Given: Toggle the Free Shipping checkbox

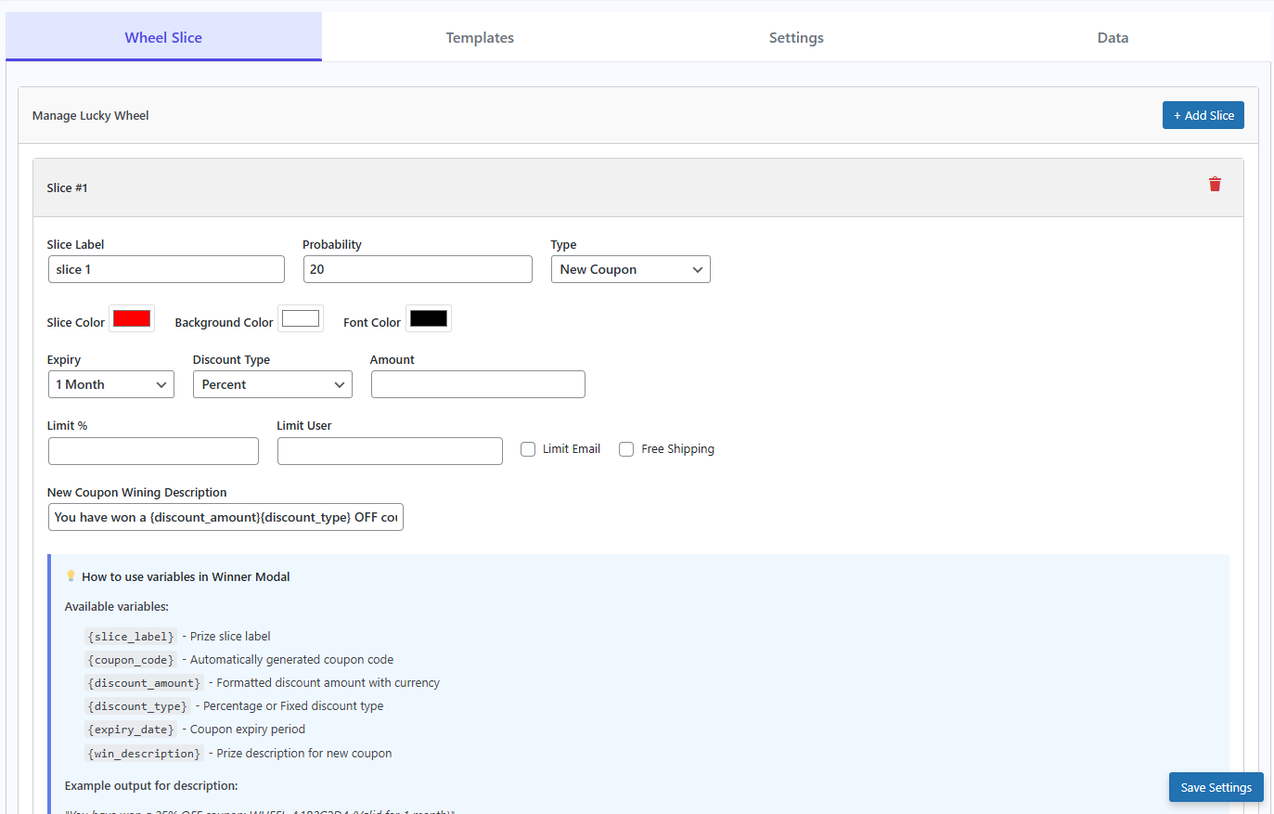Looking at the screenshot, I should 626,449.
